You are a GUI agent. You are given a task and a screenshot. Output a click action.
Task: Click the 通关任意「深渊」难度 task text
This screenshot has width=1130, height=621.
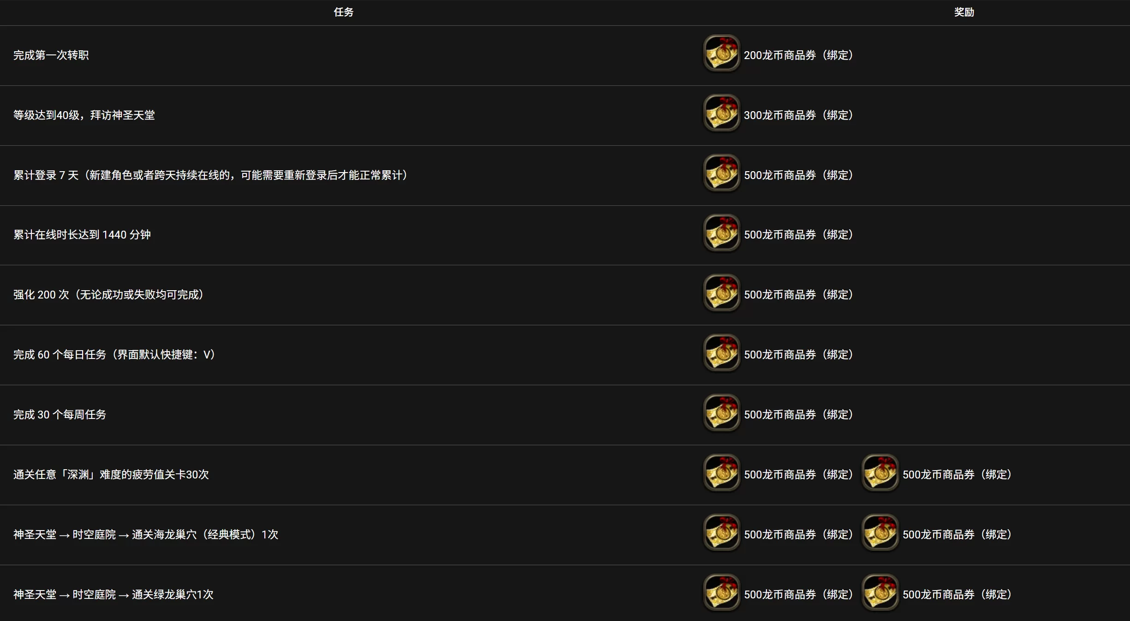[x=111, y=475]
